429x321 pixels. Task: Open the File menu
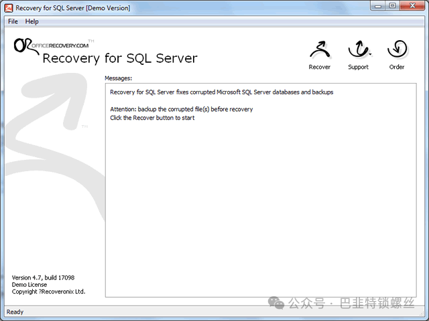[13, 21]
